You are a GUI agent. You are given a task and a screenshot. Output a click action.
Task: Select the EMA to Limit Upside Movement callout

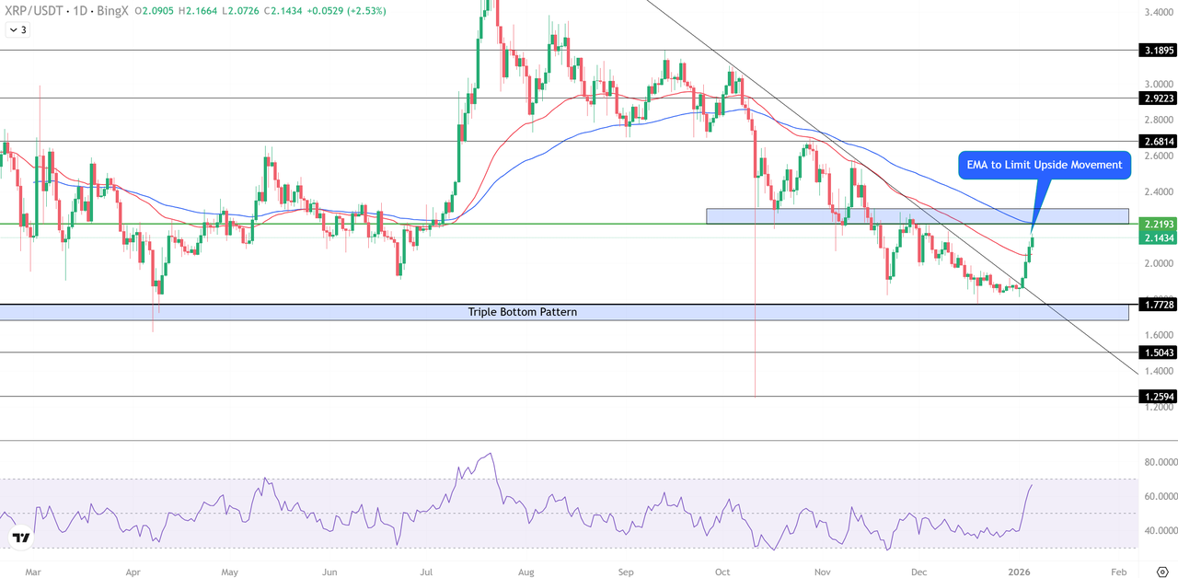click(1044, 165)
